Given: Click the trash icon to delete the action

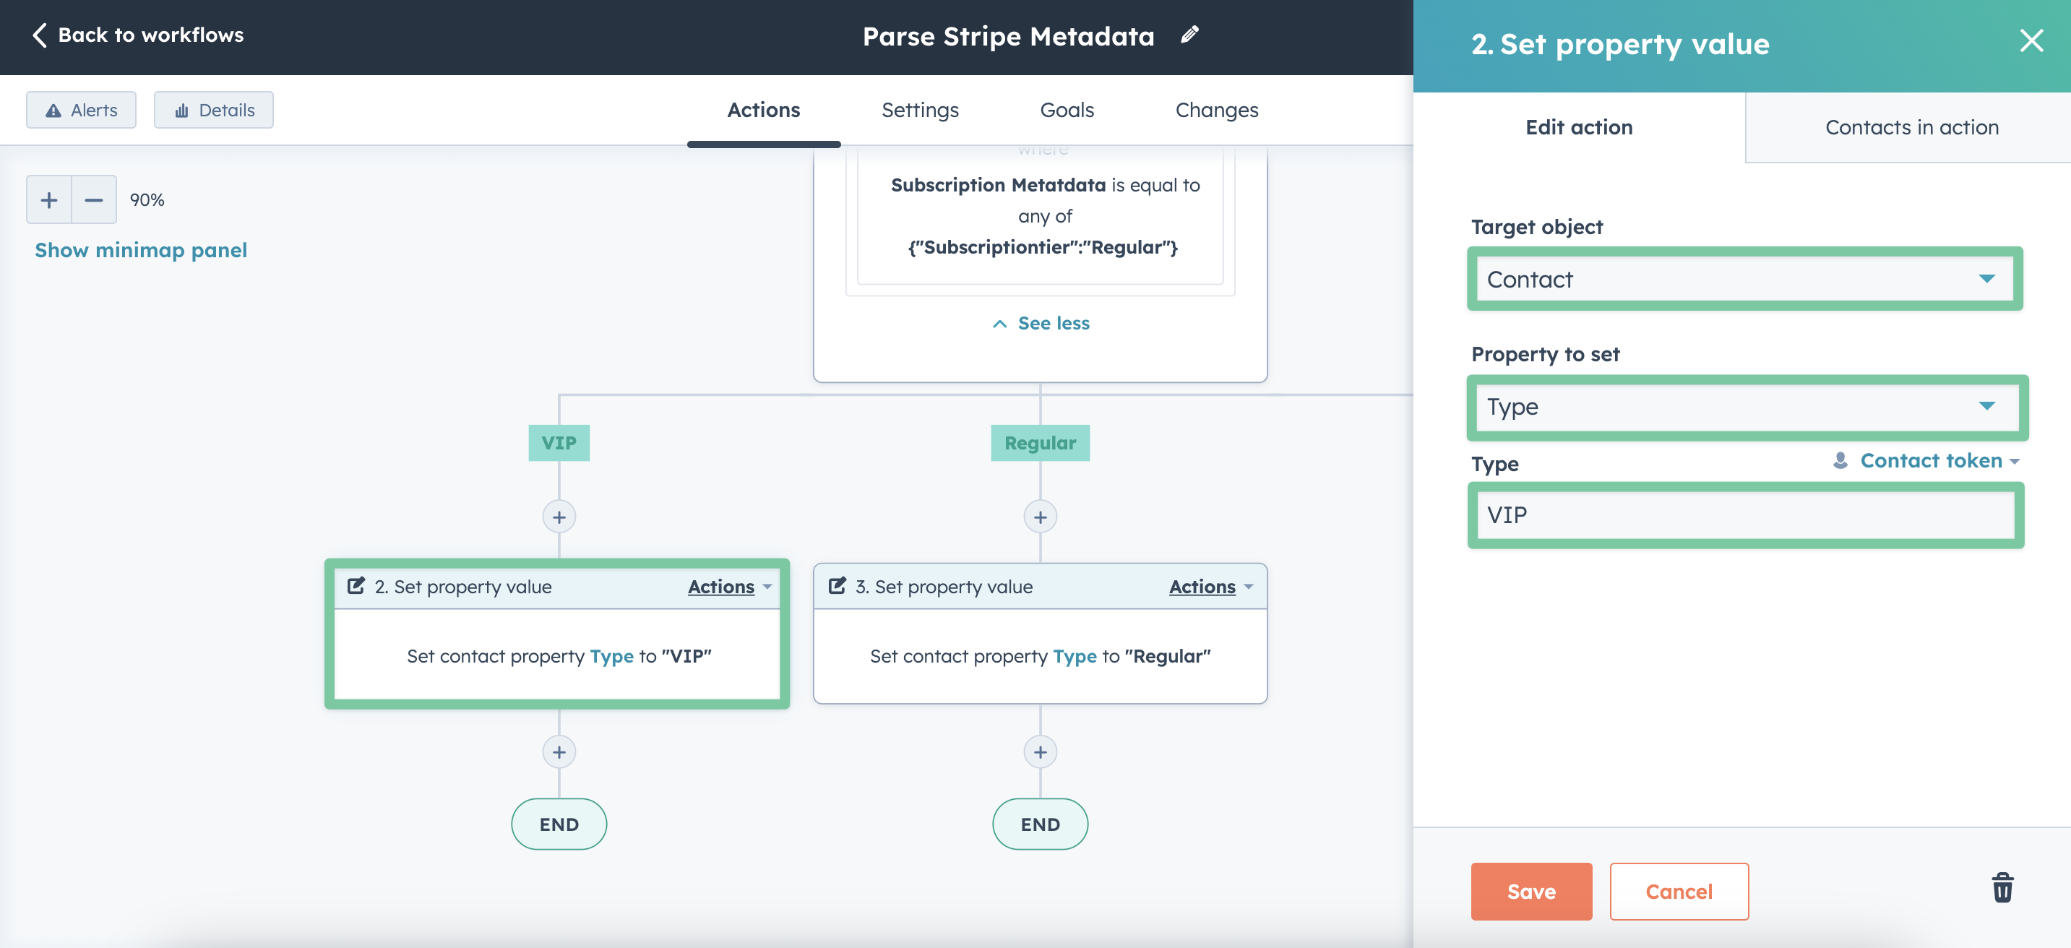Looking at the screenshot, I should [2002, 889].
